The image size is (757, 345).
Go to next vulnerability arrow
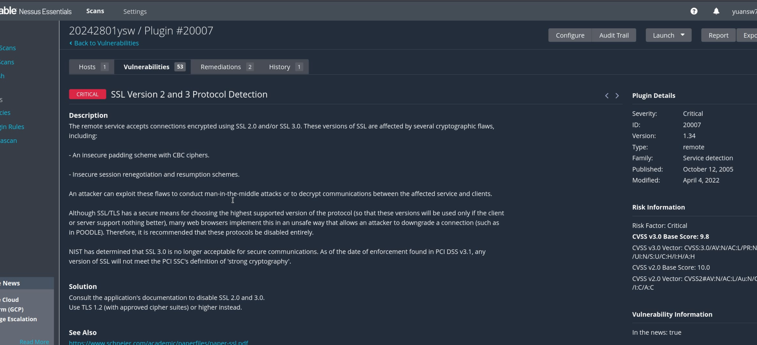click(x=617, y=96)
